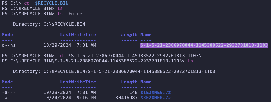This screenshot has height=102, width=271.
Task: Click the Directory: C:\$RECYCLE.BIN line
Action: pyautogui.click(x=49, y=24)
